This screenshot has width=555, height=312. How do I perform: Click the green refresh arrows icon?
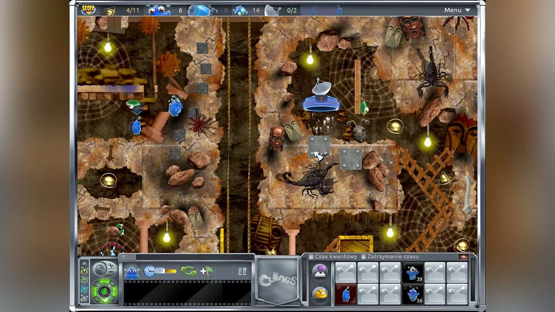coord(188,271)
